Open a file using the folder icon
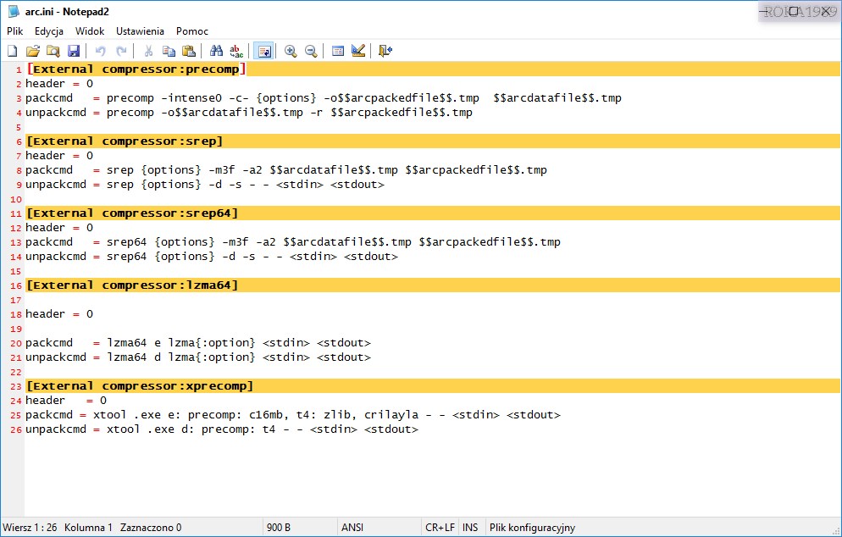The image size is (842, 537). [x=32, y=51]
